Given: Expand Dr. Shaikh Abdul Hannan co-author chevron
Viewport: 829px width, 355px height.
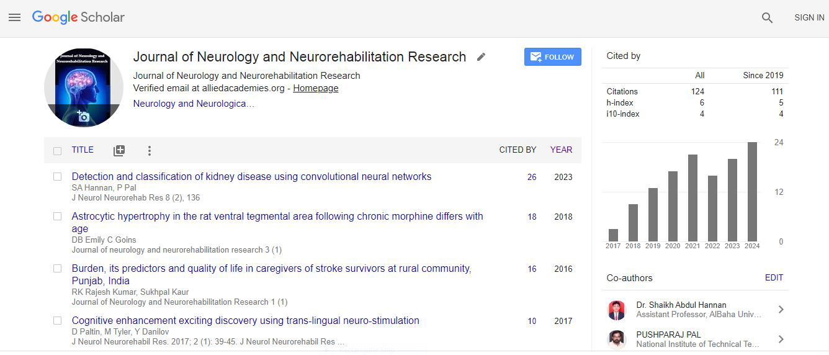Looking at the screenshot, I should click(x=781, y=310).
